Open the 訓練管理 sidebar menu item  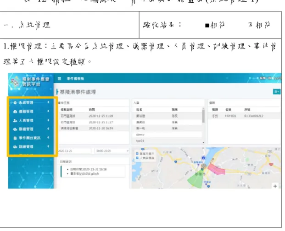(x=32, y=147)
